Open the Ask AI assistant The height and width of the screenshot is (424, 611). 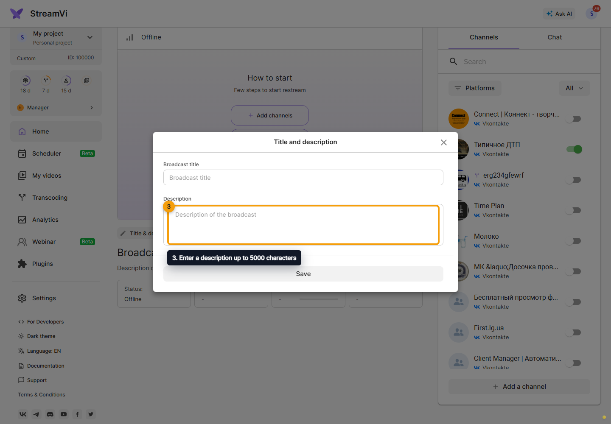pyautogui.click(x=559, y=14)
